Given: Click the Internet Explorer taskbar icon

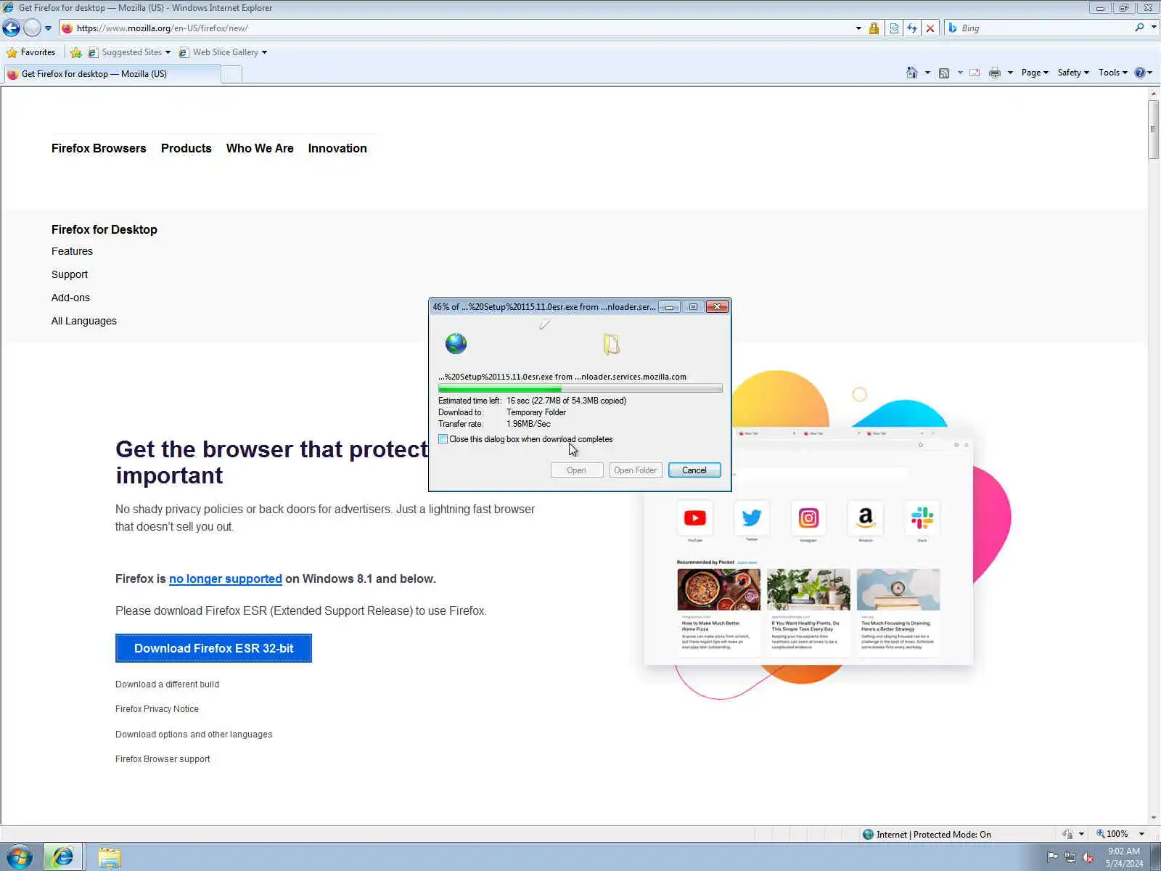Looking at the screenshot, I should [x=63, y=857].
